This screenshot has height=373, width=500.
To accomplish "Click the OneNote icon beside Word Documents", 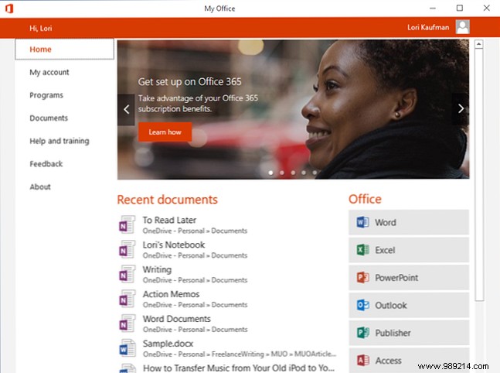I will pyautogui.click(x=127, y=323).
